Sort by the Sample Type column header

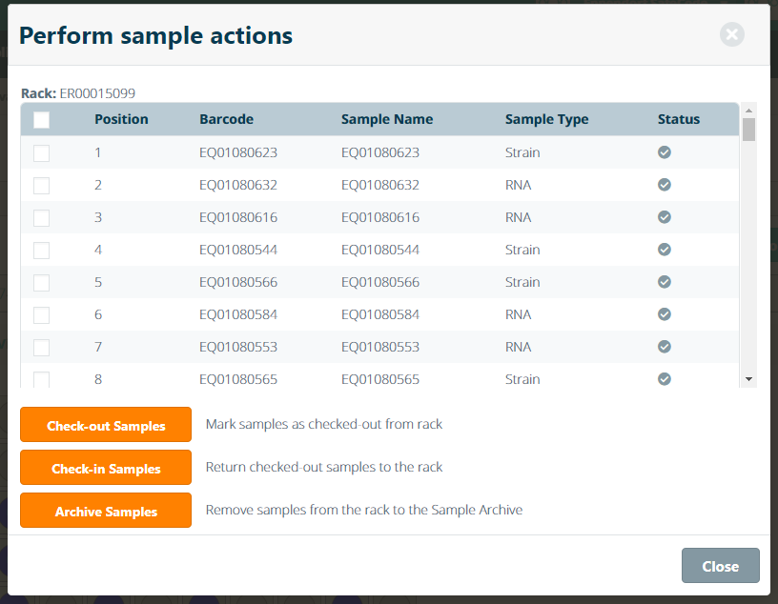tap(546, 120)
